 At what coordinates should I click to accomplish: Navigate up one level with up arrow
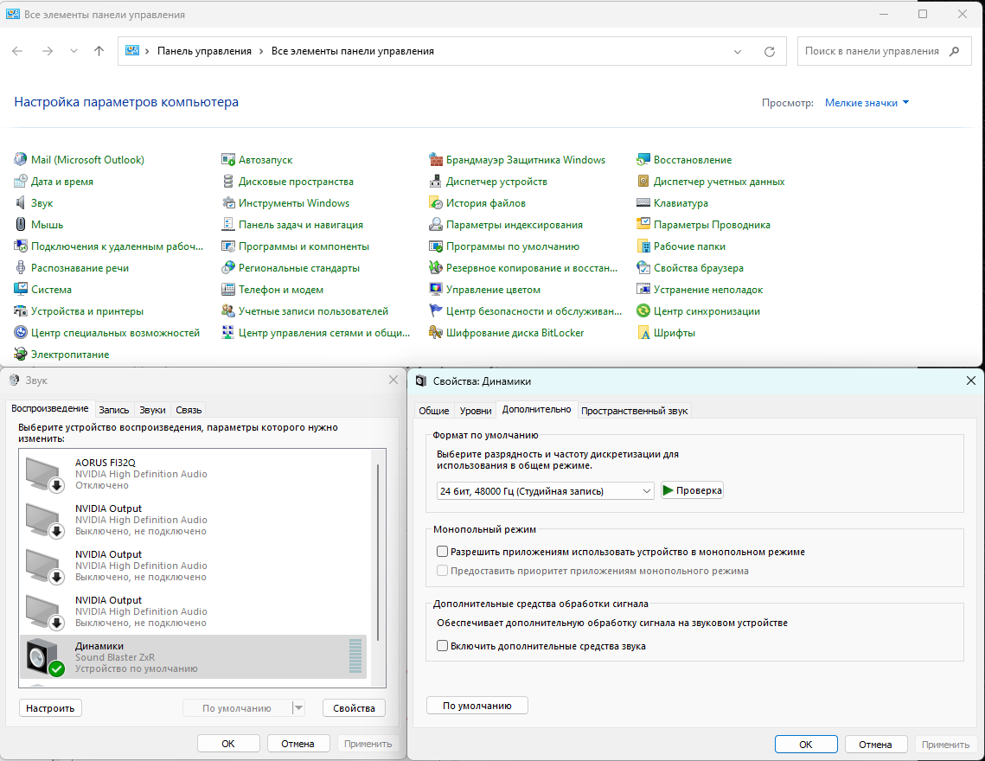click(99, 51)
